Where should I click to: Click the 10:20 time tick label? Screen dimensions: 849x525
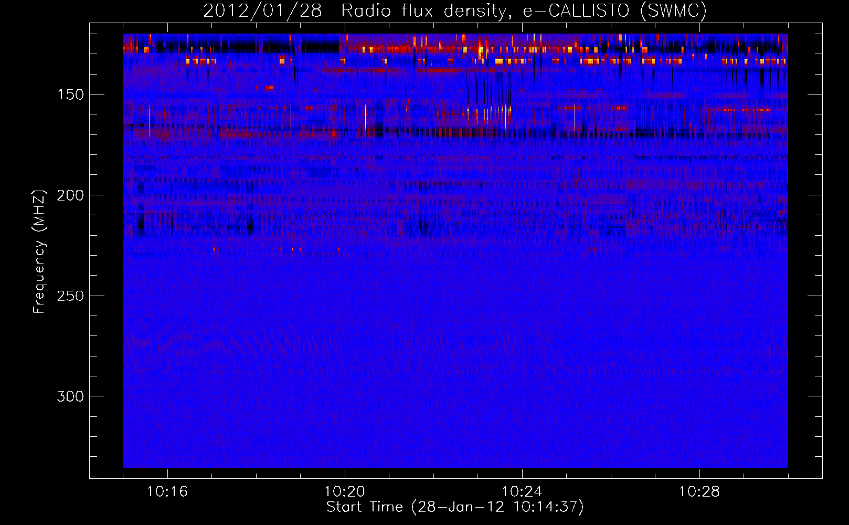tap(345, 492)
